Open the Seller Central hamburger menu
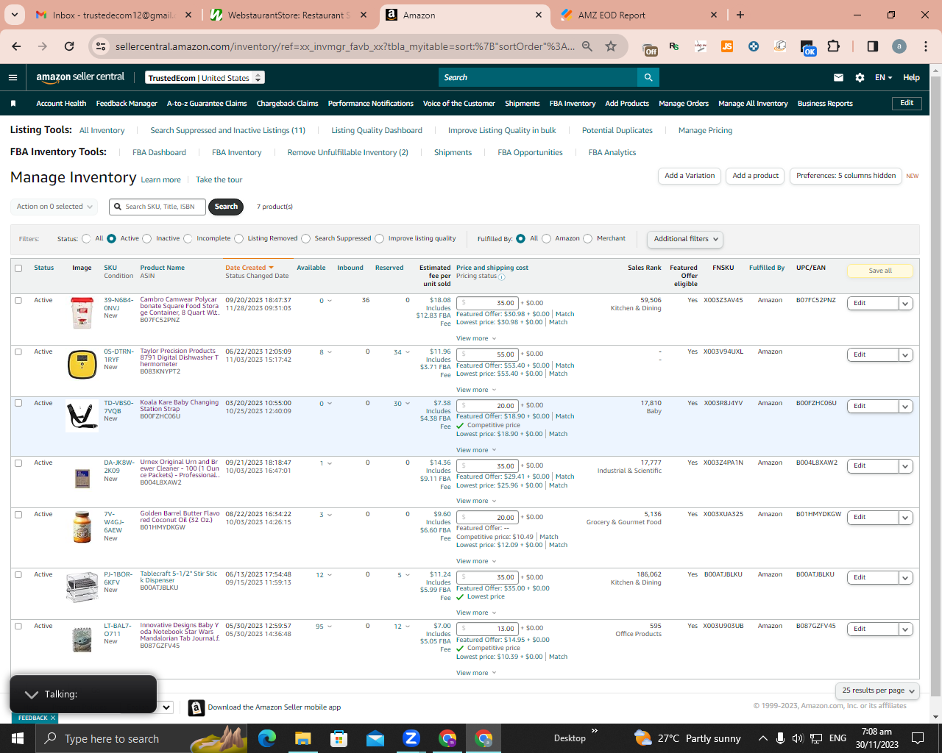 pyautogui.click(x=13, y=77)
